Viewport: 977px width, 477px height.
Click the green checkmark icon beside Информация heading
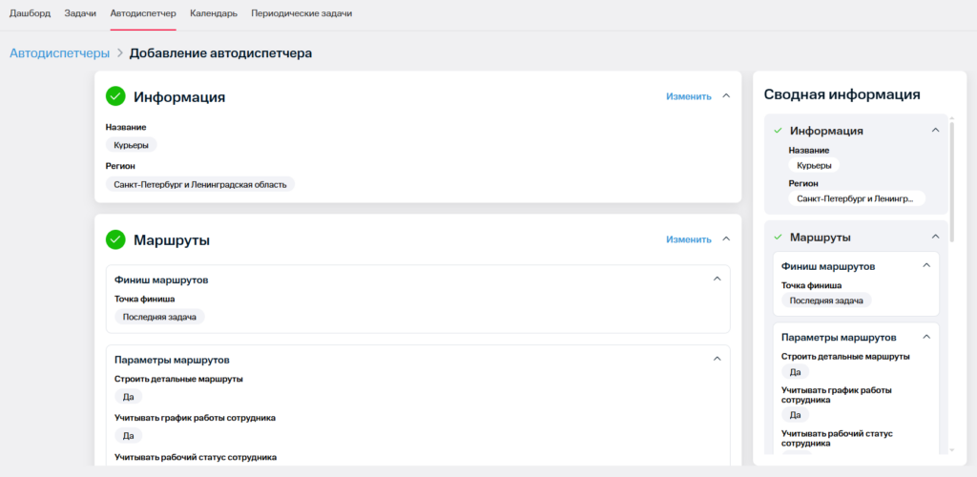tap(115, 96)
